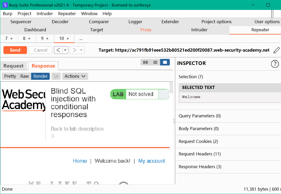Open the User options tab

coord(267,22)
